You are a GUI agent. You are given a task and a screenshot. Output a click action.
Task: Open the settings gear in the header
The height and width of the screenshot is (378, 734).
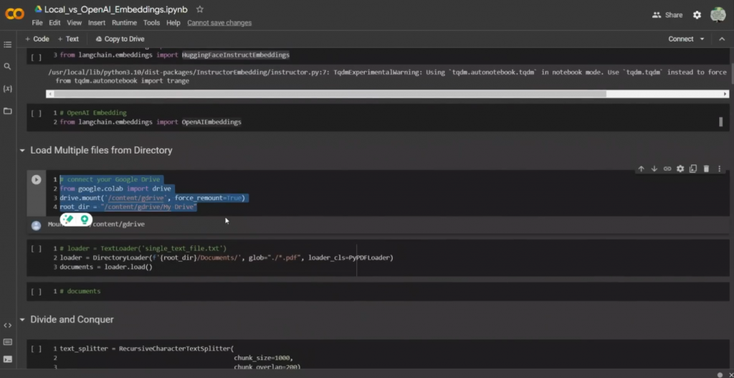tap(697, 15)
